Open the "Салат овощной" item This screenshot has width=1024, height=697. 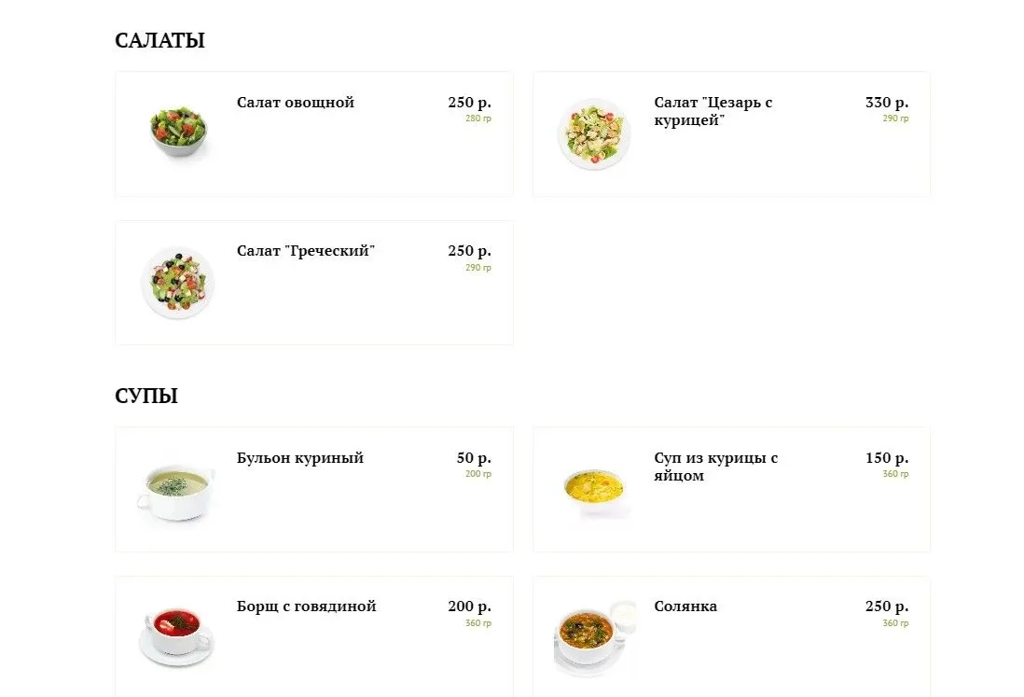pos(295,103)
